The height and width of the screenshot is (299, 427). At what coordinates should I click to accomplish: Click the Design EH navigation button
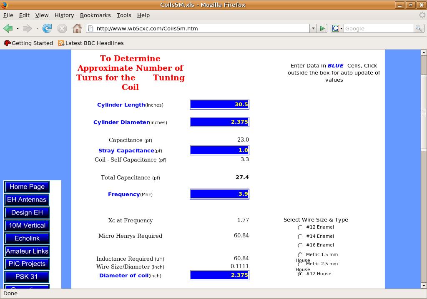pos(27,212)
